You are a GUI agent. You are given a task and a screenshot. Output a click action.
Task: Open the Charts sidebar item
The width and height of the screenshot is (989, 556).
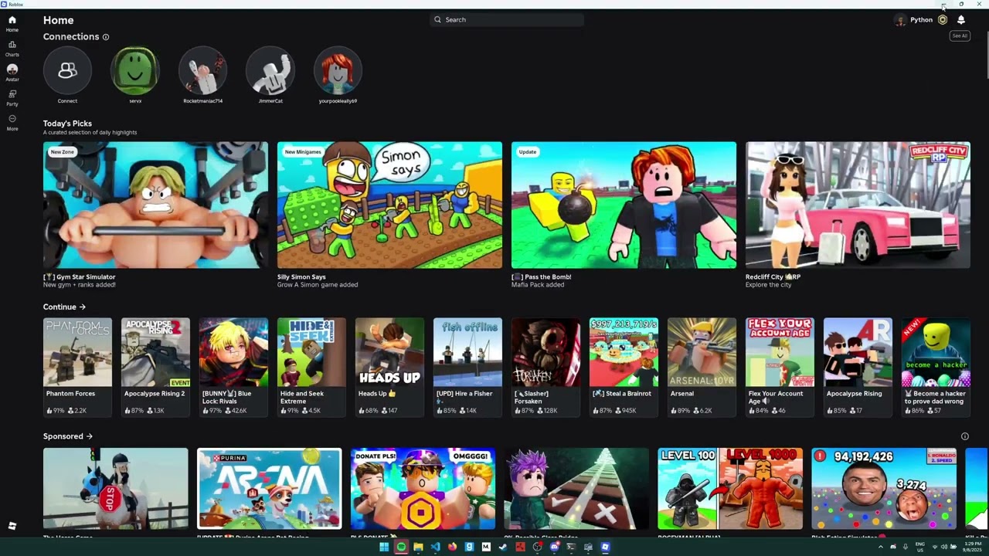[x=12, y=48]
